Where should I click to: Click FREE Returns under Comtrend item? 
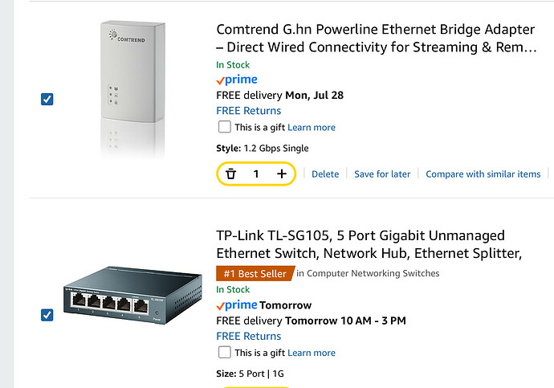249,111
